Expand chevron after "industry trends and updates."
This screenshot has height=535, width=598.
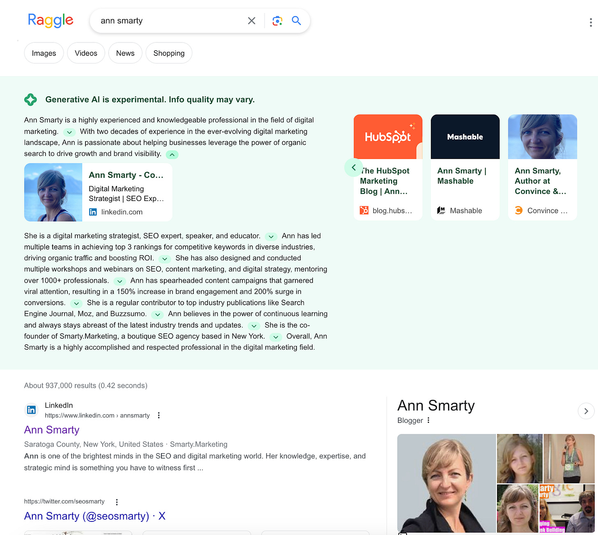coord(254,326)
